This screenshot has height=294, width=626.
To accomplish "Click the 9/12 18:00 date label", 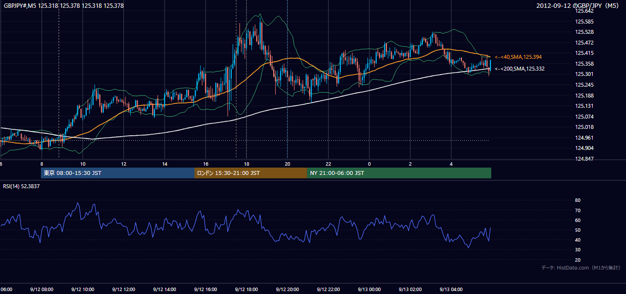I will click(x=246, y=290).
